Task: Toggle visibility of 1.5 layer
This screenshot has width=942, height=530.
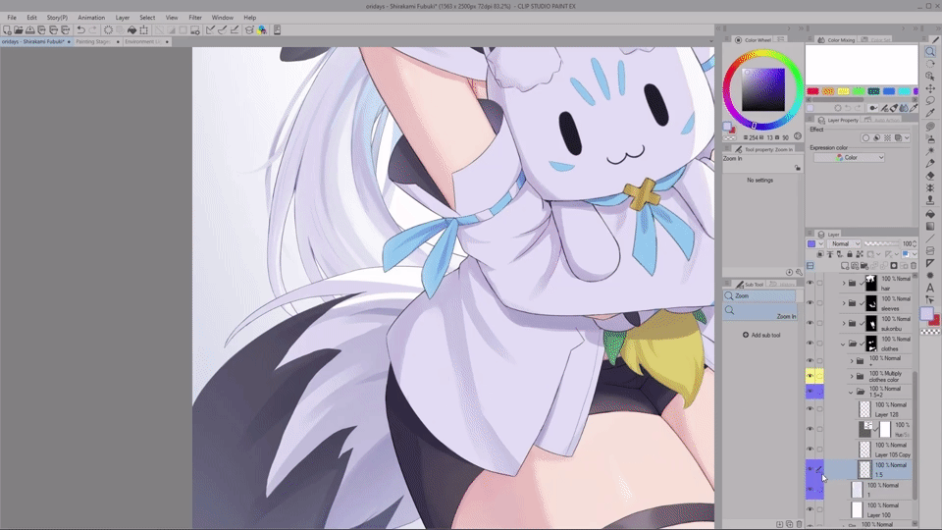Action: pyautogui.click(x=810, y=469)
